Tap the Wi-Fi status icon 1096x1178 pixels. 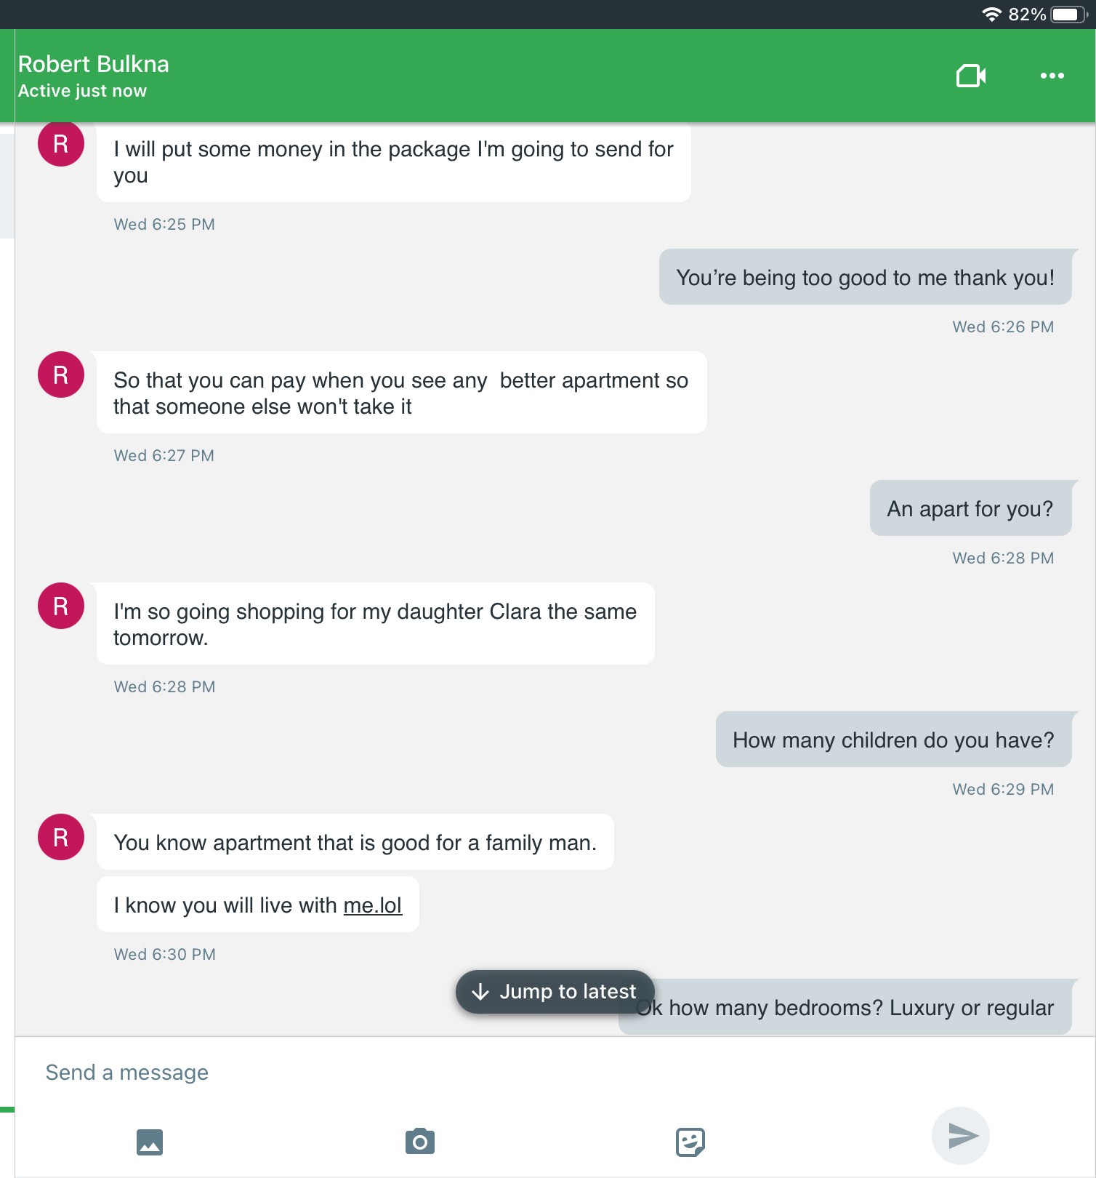pos(991,15)
